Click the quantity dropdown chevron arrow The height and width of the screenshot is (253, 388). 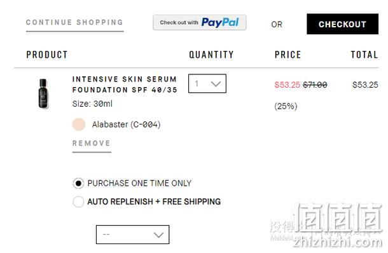coord(216,84)
